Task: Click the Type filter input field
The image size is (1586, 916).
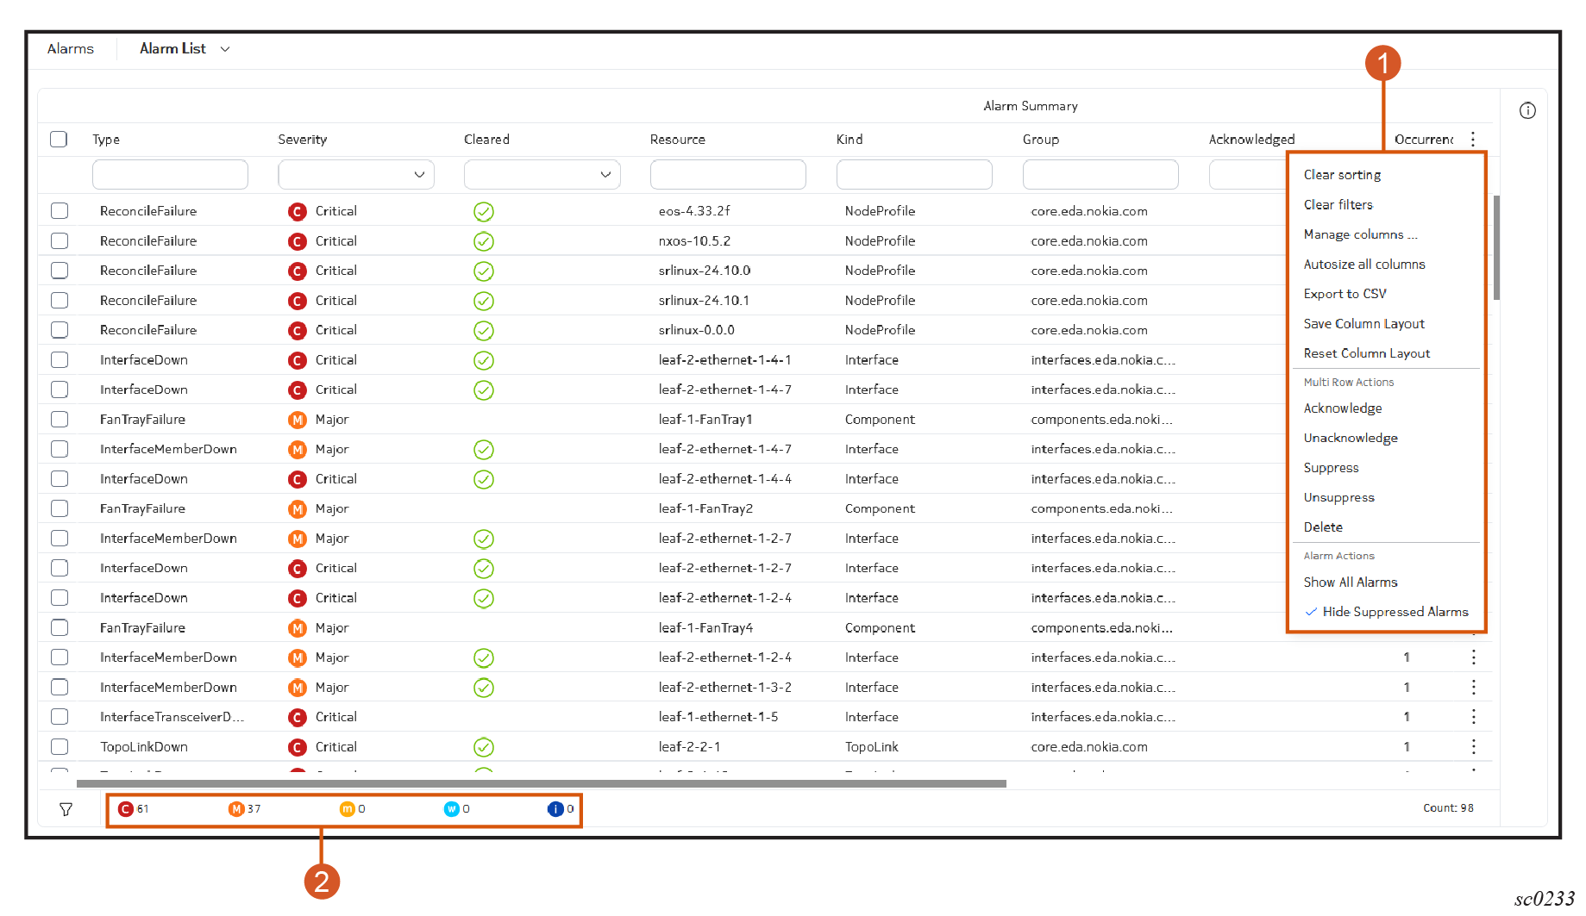Action: 170,174
